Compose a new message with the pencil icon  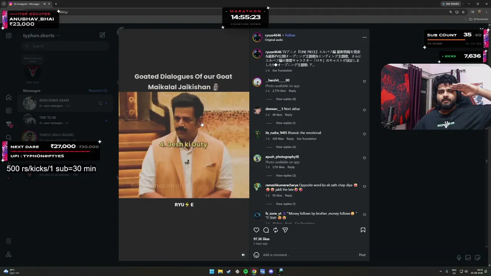coord(102,35)
